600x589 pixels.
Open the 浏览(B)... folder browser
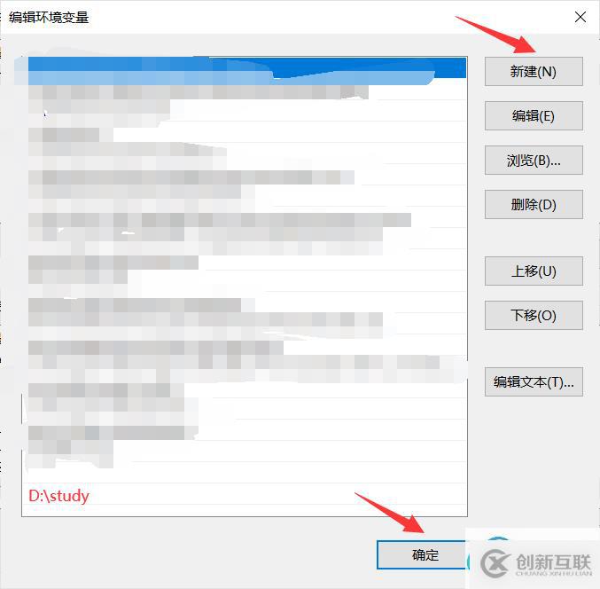pyautogui.click(x=534, y=160)
